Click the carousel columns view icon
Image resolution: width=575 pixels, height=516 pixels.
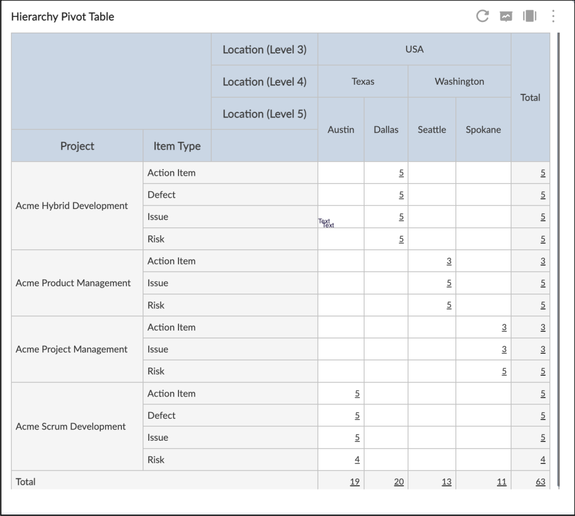coord(530,16)
